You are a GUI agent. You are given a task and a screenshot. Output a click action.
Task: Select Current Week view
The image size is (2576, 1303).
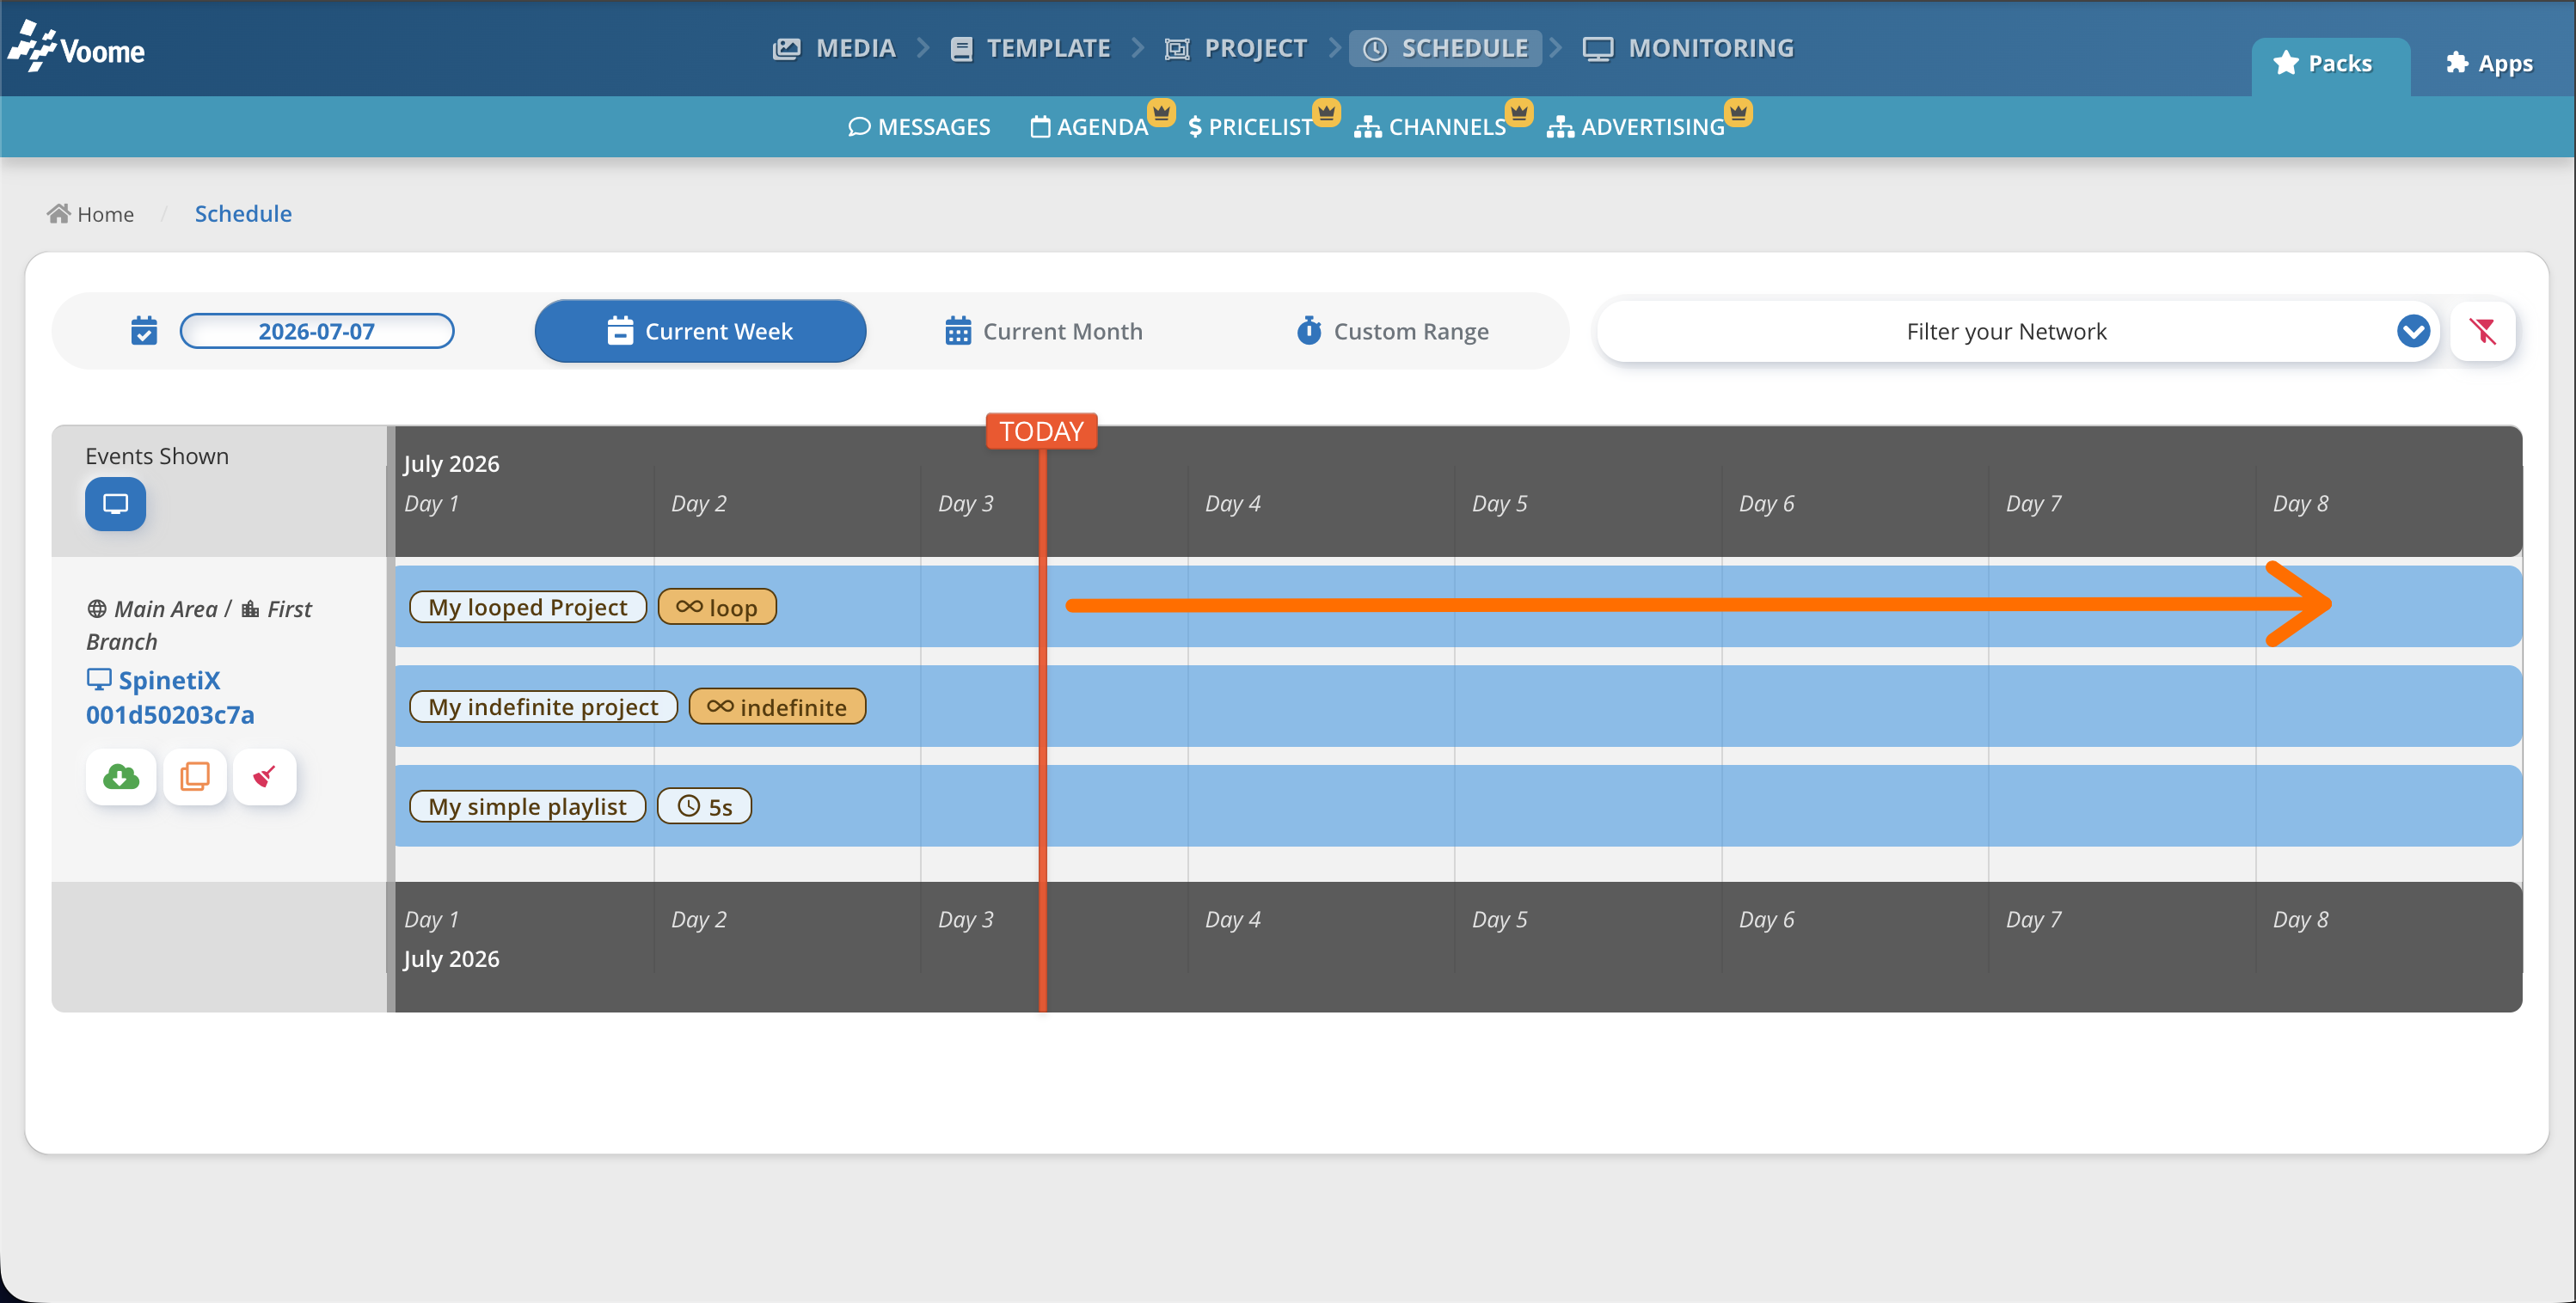point(700,331)
